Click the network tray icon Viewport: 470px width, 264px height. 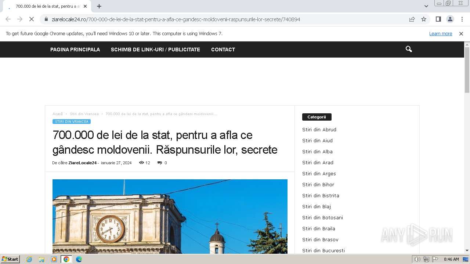pos(426,259)
